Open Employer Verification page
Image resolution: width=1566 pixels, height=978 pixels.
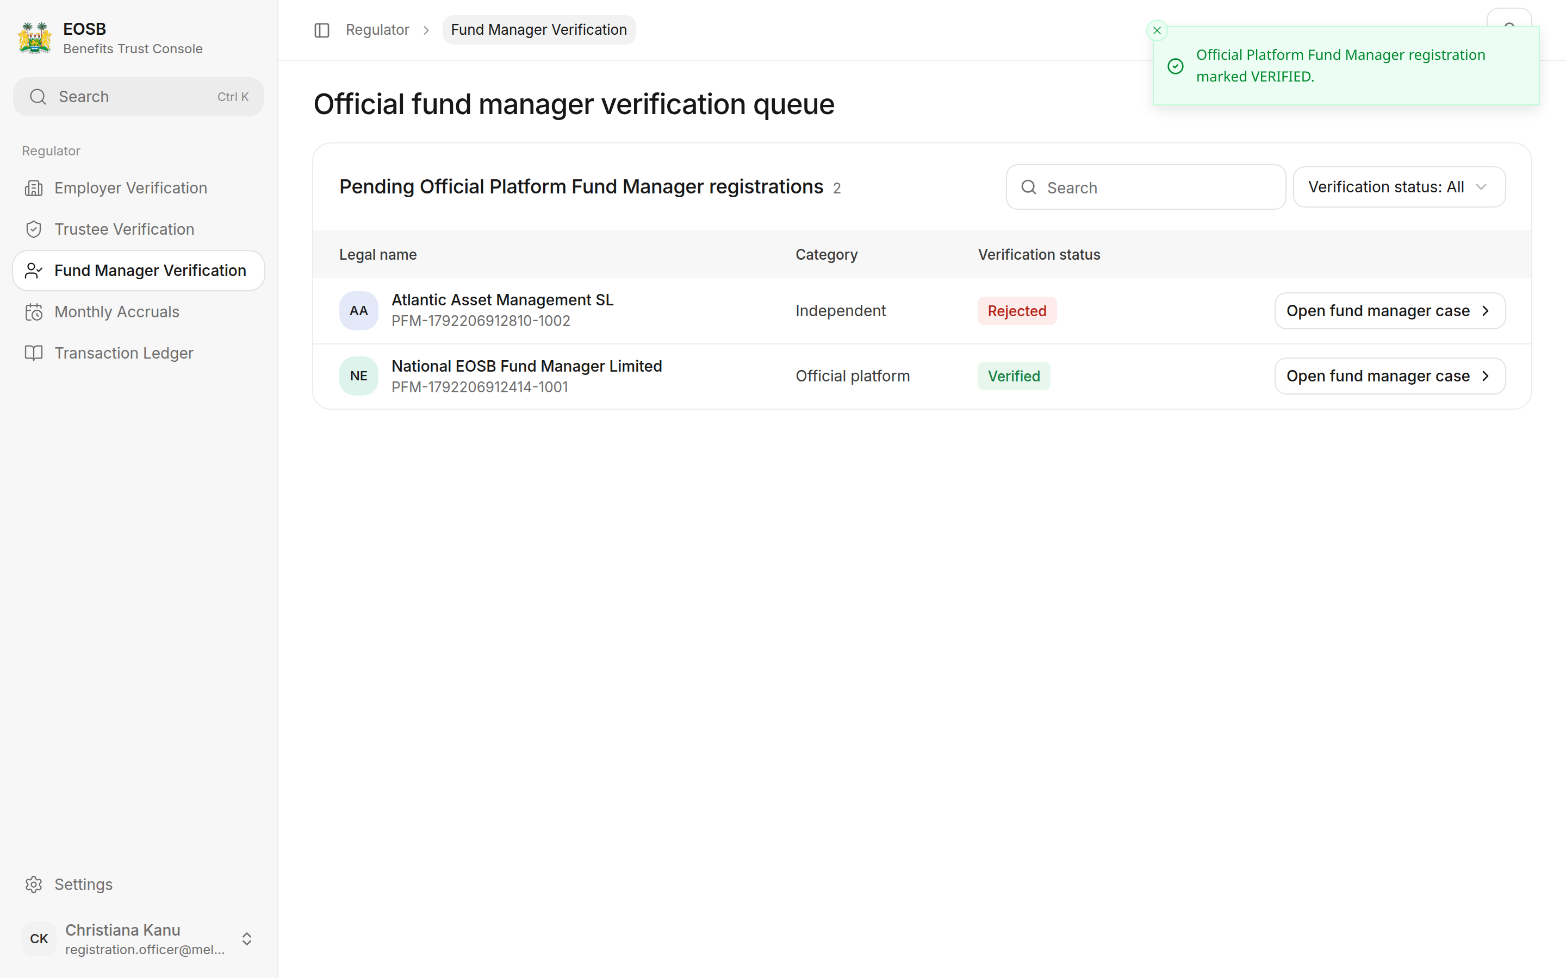coord(139,187)
